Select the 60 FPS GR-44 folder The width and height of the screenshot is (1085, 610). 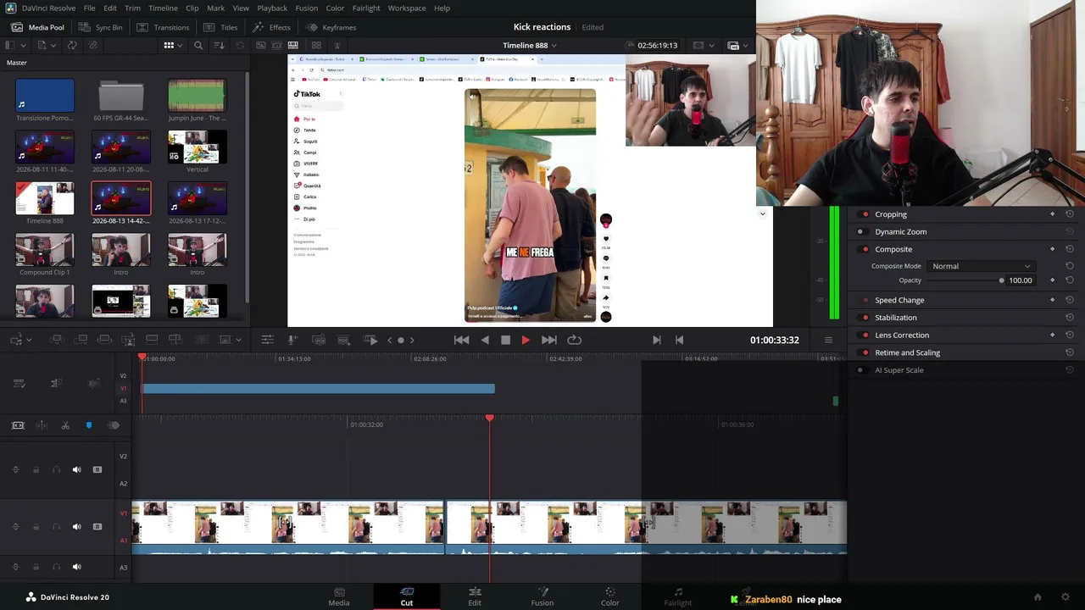[x=121, y=96]
